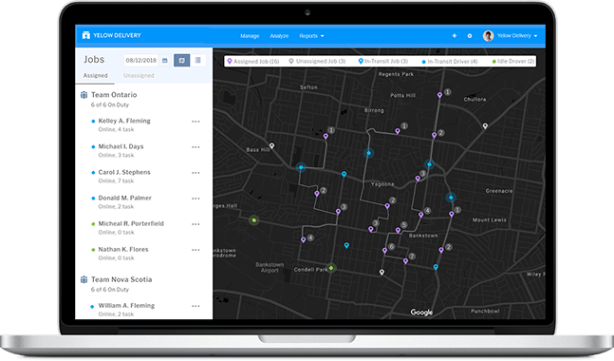Toggle Assigned Job legend filter
This screenshot has width=614, height=361.
coord(253,62)
